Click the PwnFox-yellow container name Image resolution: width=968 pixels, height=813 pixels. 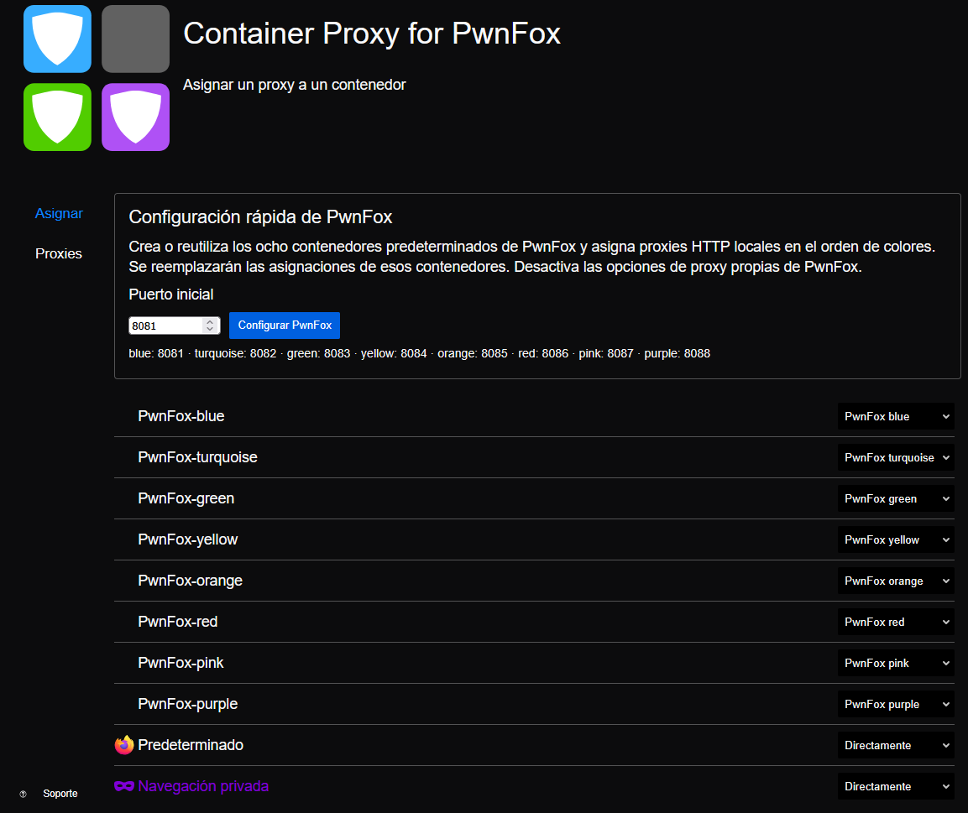click(x=188, y=539)
